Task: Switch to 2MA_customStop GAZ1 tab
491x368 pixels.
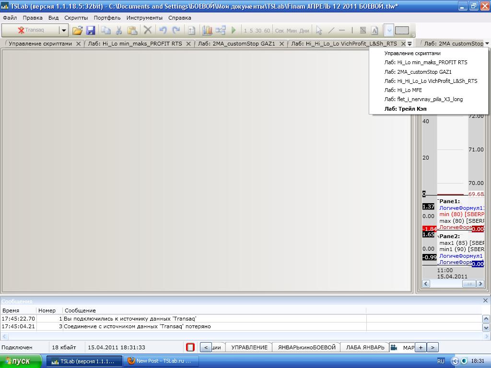Action: [x=236, y=44]
